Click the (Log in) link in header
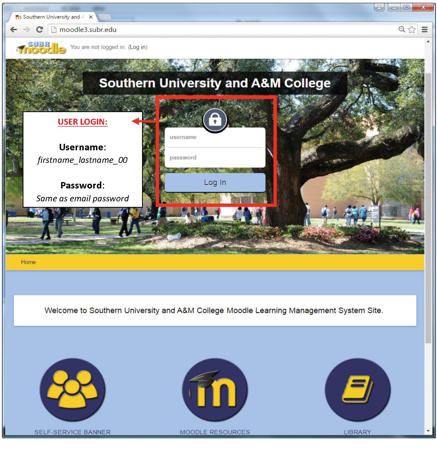This screenshot has height=457, width=437. pos(138,47)
